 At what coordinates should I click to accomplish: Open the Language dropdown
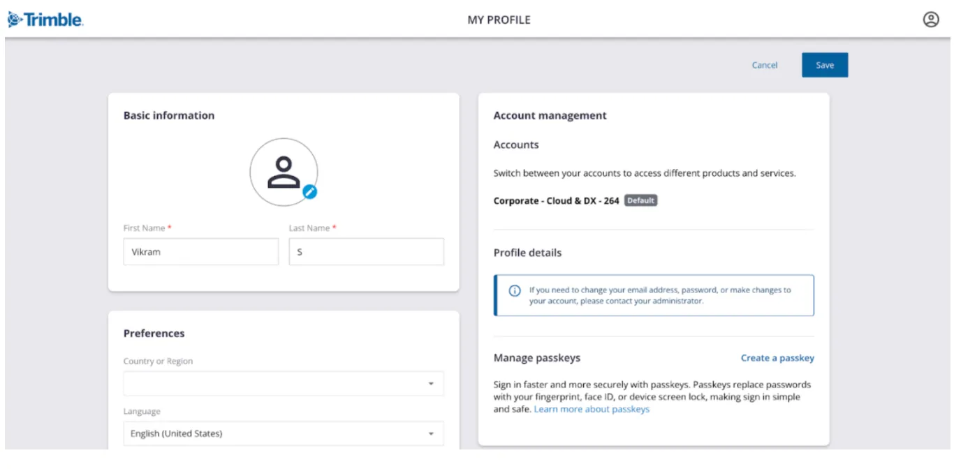tap(284, 433)
